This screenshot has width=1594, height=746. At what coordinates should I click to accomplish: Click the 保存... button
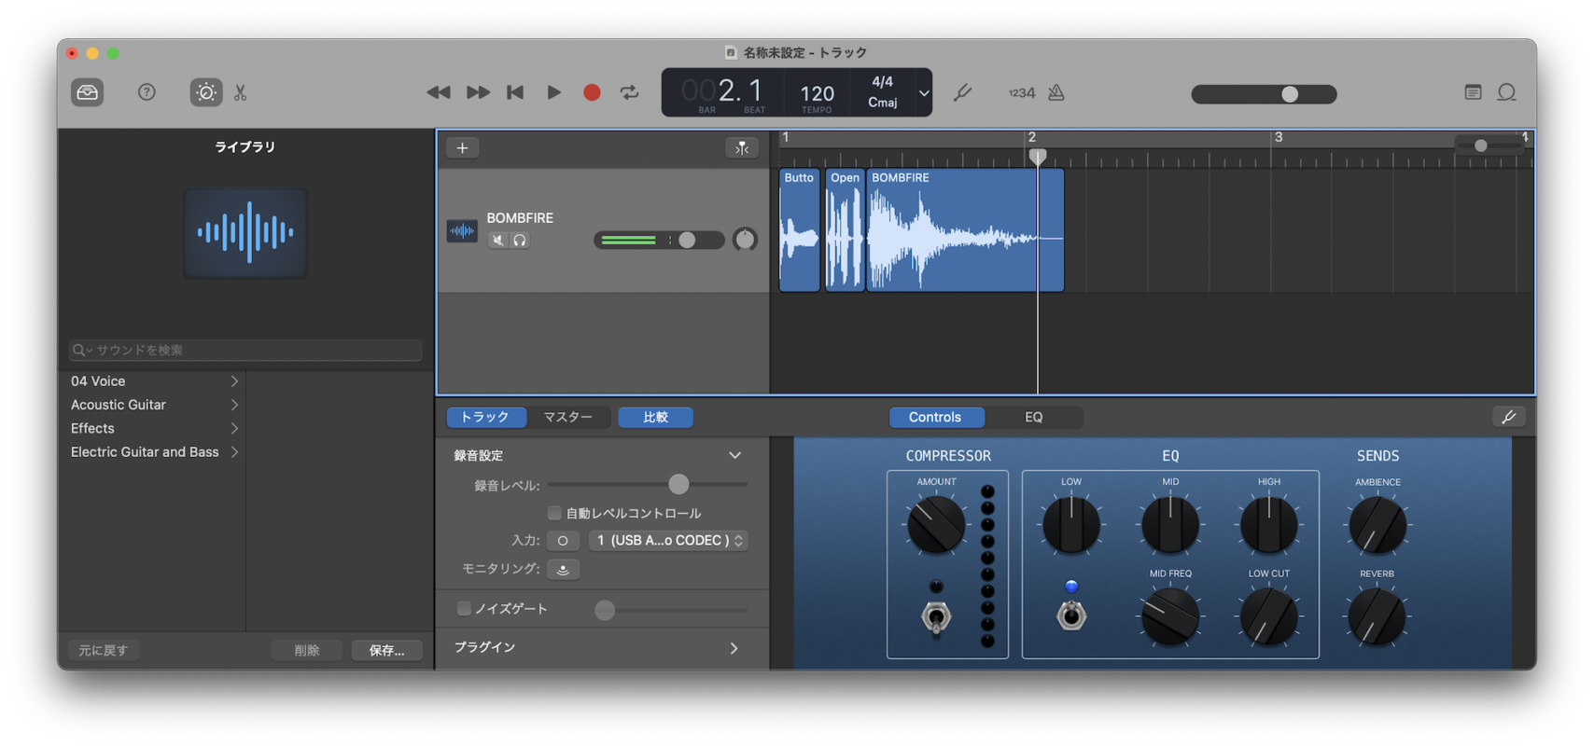[386, 650]
